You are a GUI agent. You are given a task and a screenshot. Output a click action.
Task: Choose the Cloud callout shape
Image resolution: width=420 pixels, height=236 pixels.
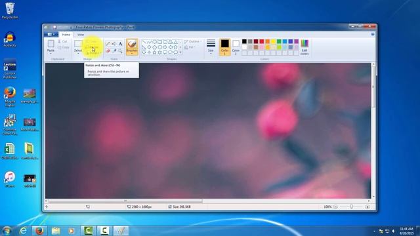[x=175, y=52]
